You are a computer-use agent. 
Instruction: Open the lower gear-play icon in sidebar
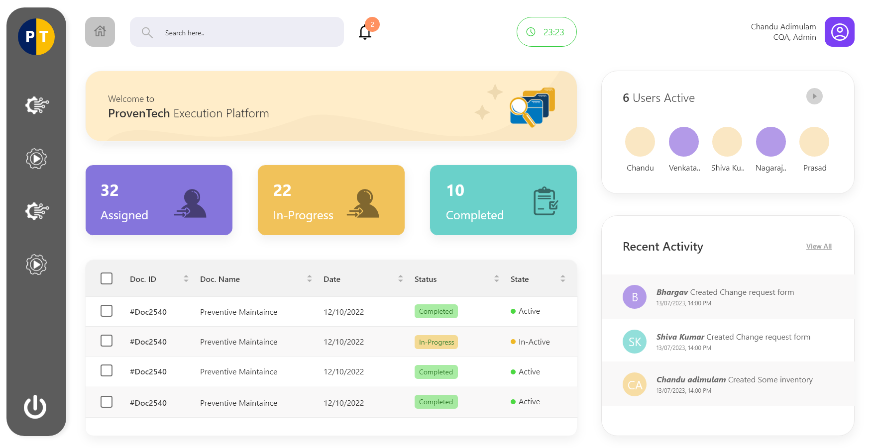[36, 264]
